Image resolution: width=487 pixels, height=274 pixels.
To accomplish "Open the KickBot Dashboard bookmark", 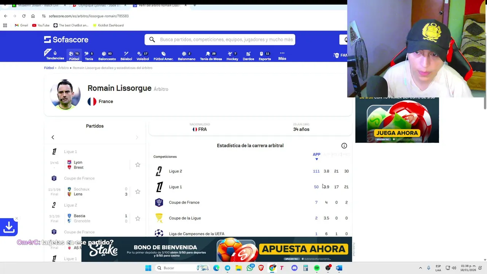I will click(x=108, y=25).
